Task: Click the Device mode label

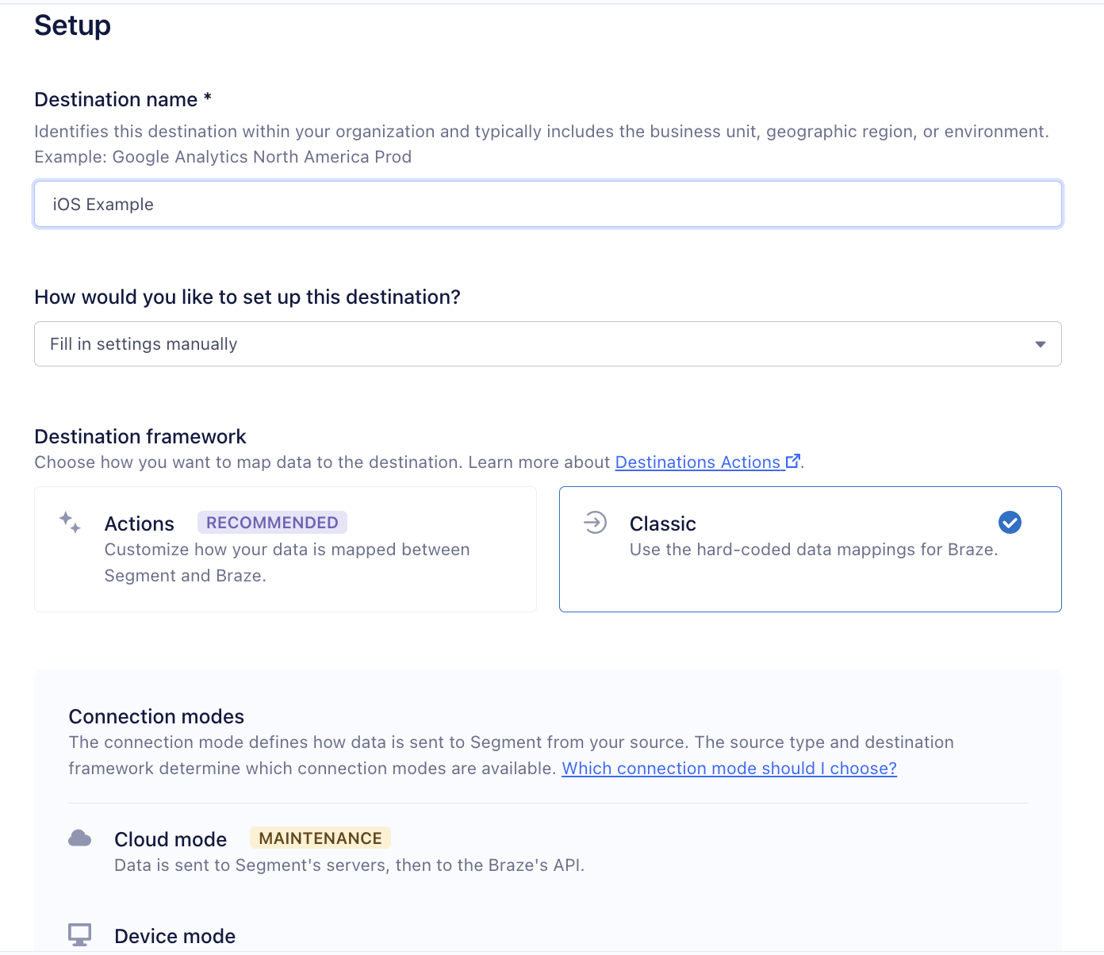Action: (x=174, y=936)
